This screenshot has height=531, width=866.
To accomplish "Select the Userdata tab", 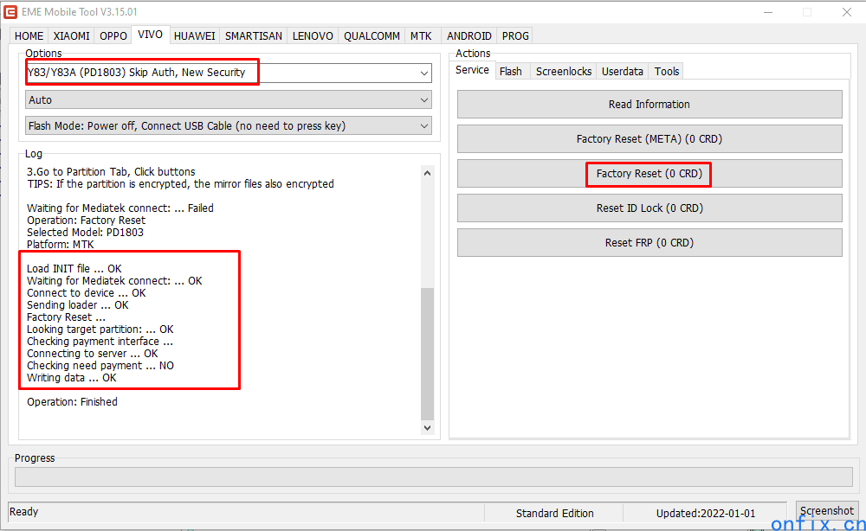I will click(623, 71).
